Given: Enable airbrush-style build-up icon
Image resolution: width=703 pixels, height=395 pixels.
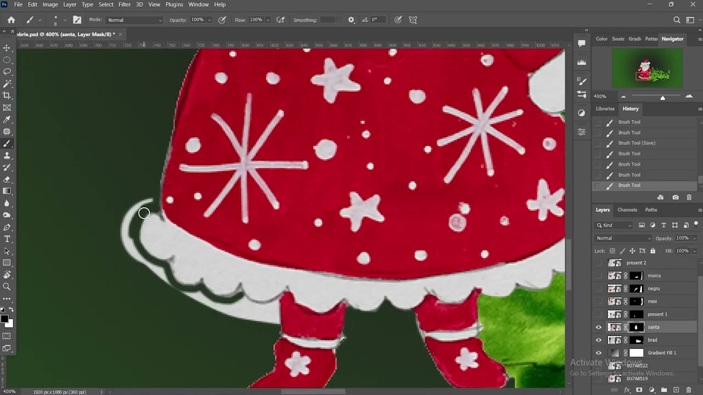Looking at the screenshot, I should [x=281, y=20].
